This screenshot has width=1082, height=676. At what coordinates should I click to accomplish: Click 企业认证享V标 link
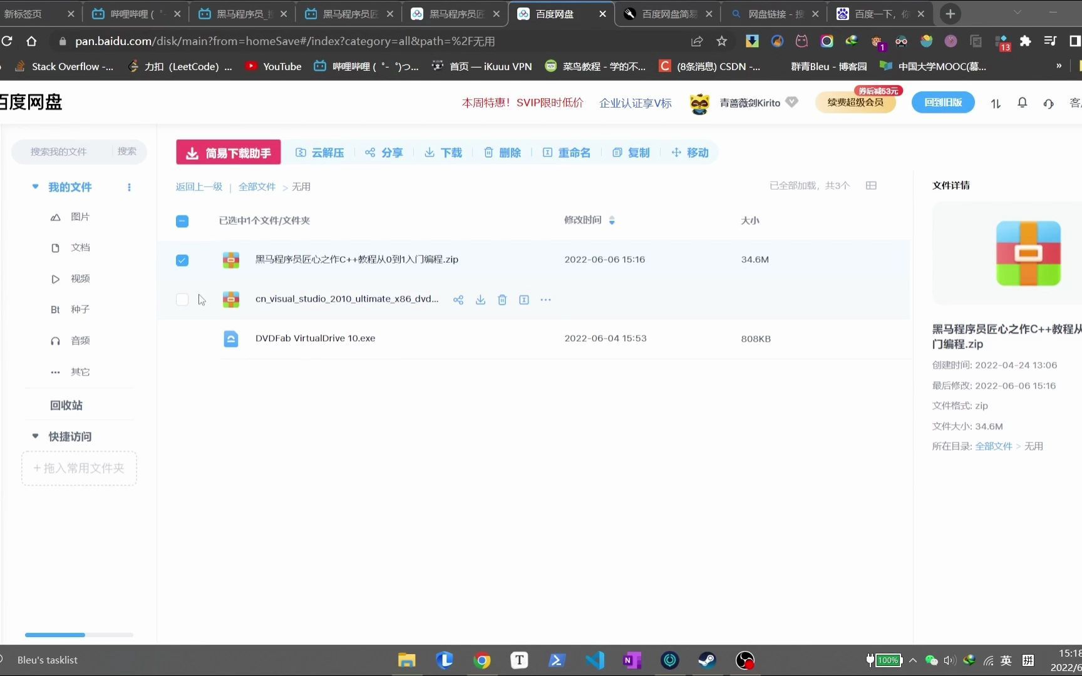tap(635, 103)
